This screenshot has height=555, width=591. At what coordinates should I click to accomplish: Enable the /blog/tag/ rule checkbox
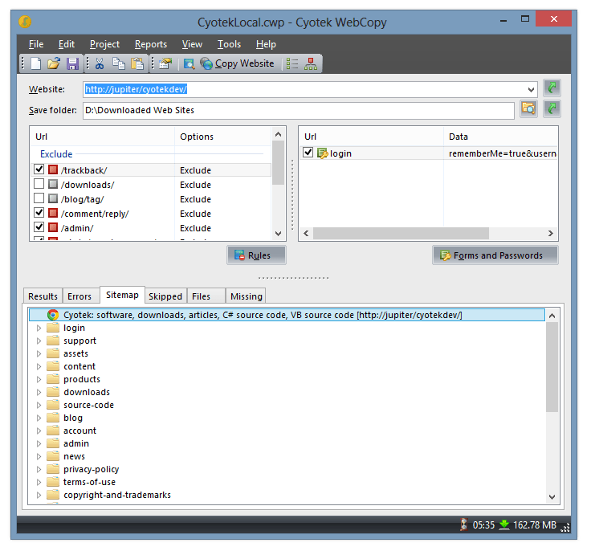(39, 198)
